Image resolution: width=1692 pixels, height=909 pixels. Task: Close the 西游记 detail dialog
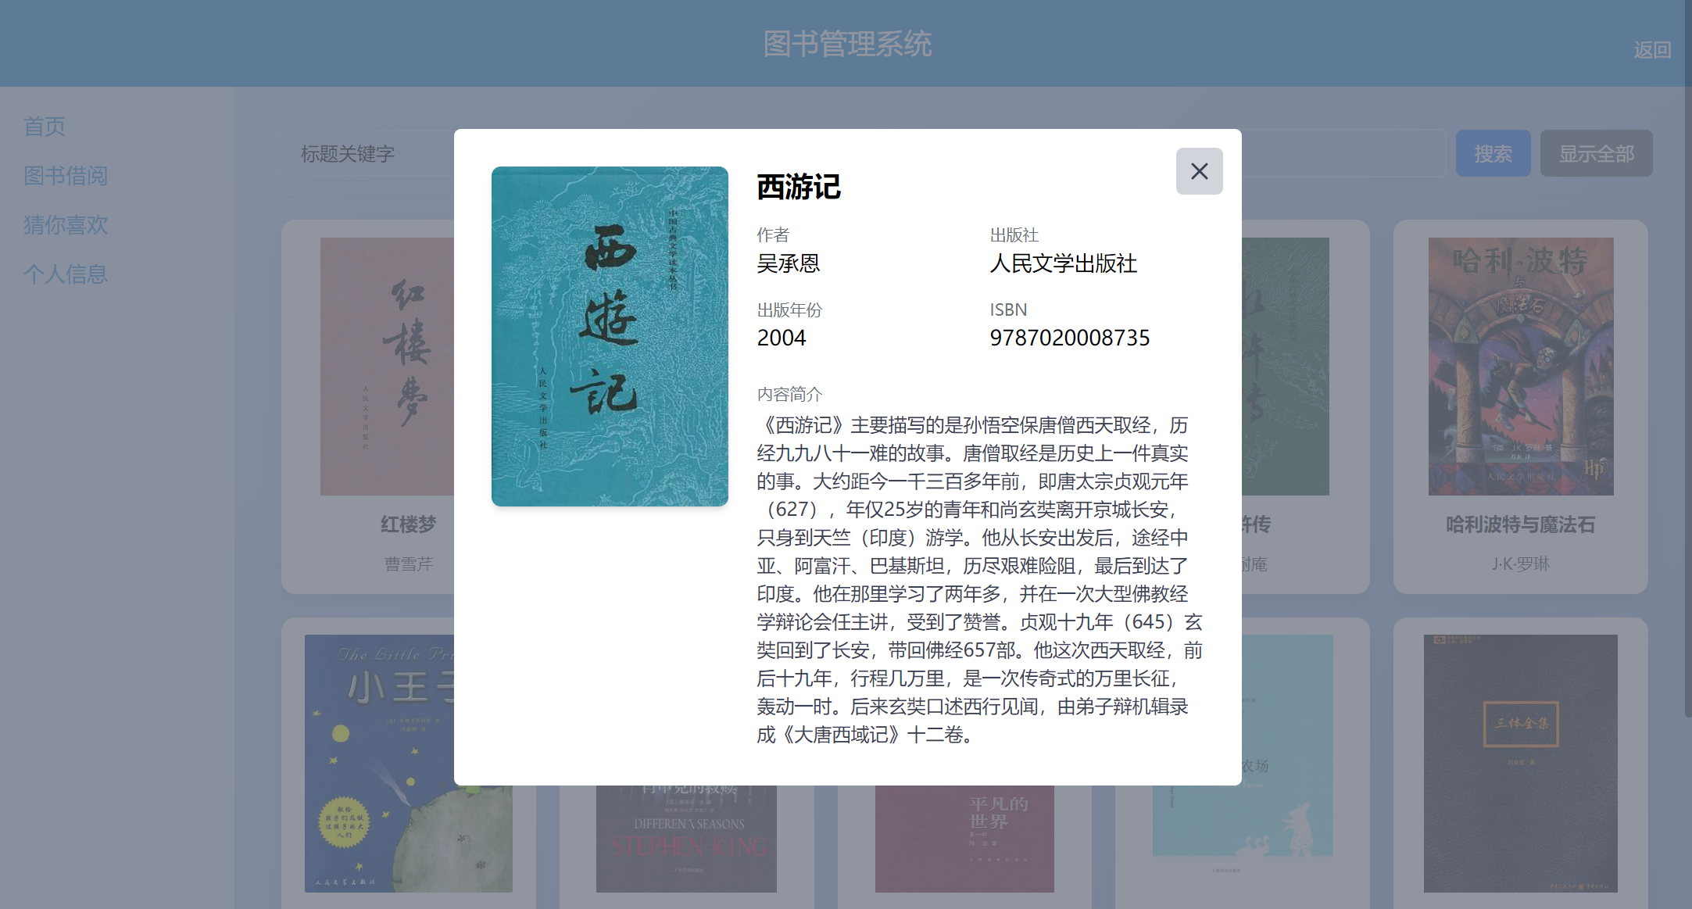[1199, 171]
